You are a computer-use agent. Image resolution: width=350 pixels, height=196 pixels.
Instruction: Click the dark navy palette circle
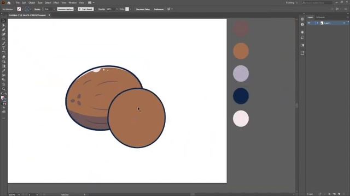[241, 96]
